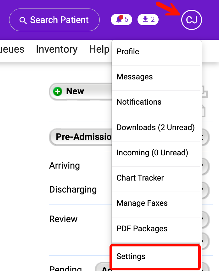
Task: Open the bell notifications badge
Action: pyautogui.click(x=121, y=20)
